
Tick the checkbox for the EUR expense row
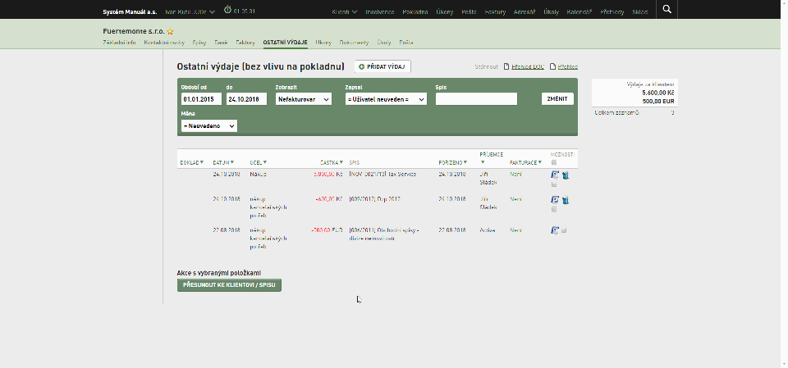click(x=564, y=231)
